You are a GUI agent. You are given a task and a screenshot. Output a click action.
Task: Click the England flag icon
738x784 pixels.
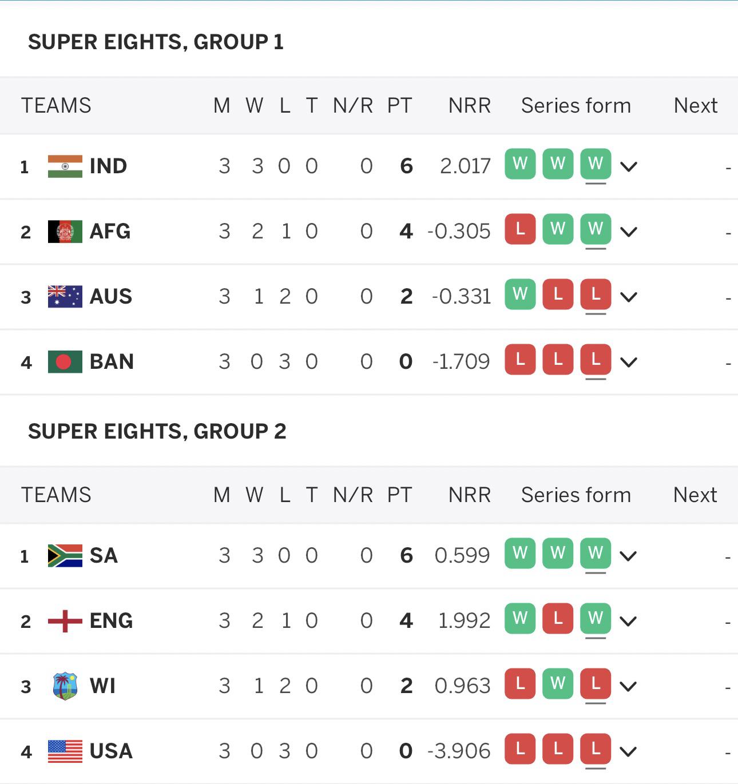65,621
